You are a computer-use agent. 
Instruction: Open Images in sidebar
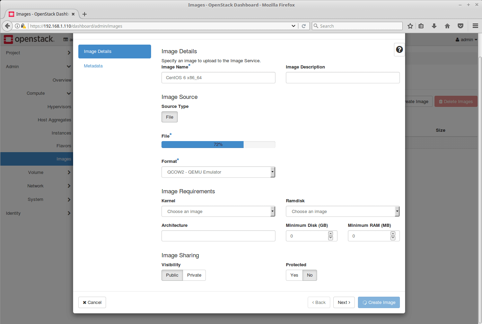(36, 159)
